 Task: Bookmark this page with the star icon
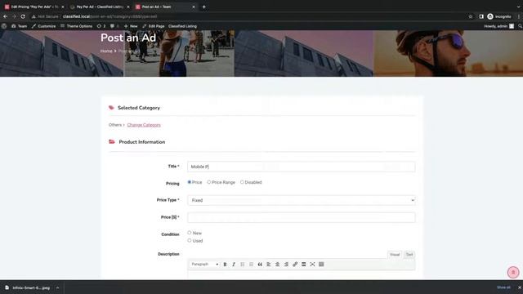click(471, 16)
